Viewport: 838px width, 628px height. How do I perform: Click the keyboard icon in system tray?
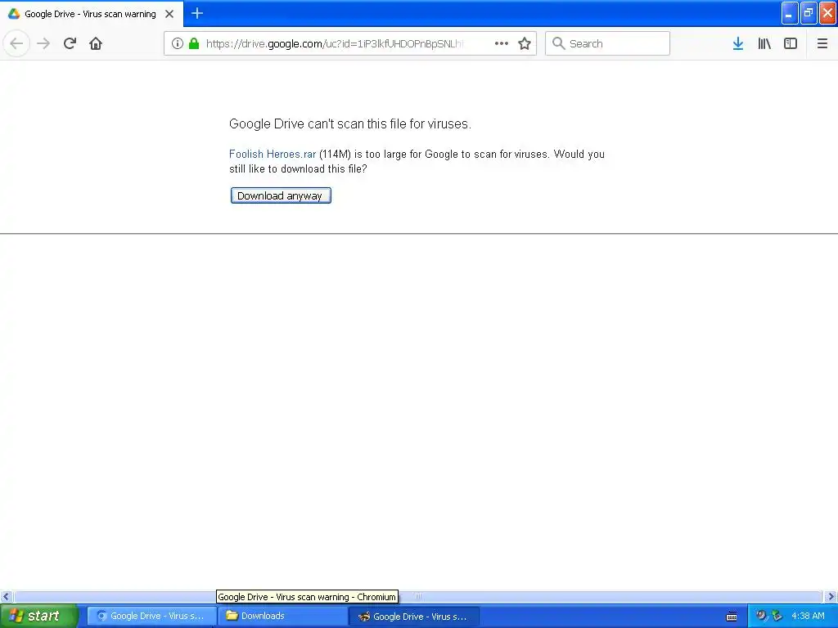click(732, 617)
